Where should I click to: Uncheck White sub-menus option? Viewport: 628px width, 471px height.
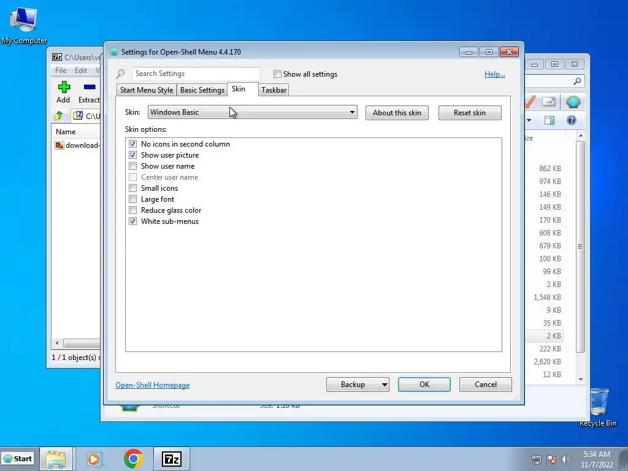pyautogui.click(x=132, y=221)
